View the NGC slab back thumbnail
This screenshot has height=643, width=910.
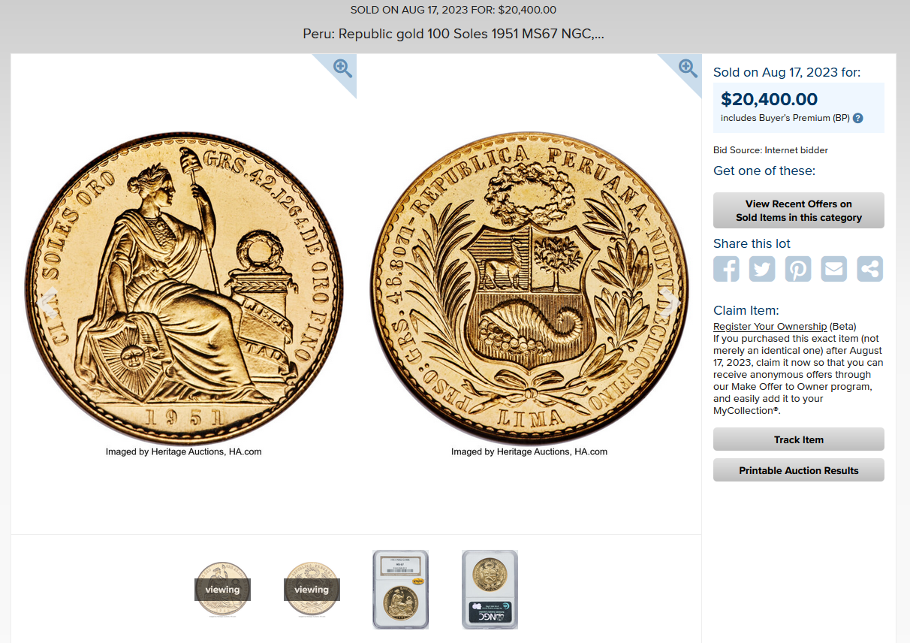tap(490, 589)
